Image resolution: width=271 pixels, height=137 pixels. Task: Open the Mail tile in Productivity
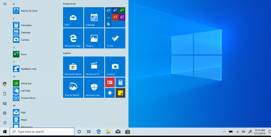pos(73,17)
